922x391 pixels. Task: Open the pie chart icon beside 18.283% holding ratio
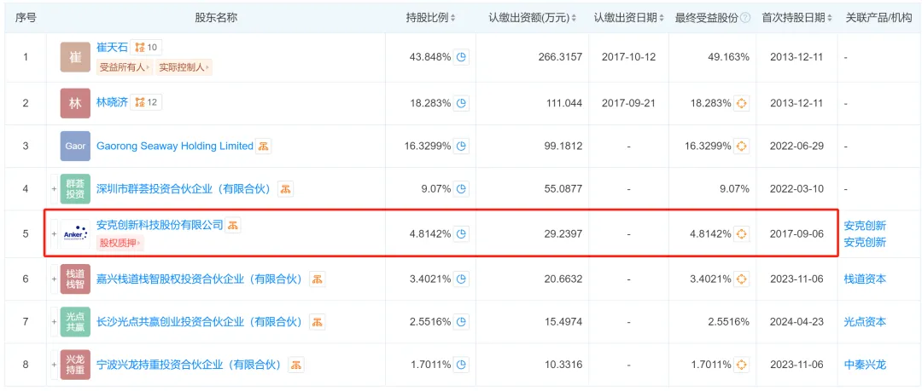click(462, 103)
